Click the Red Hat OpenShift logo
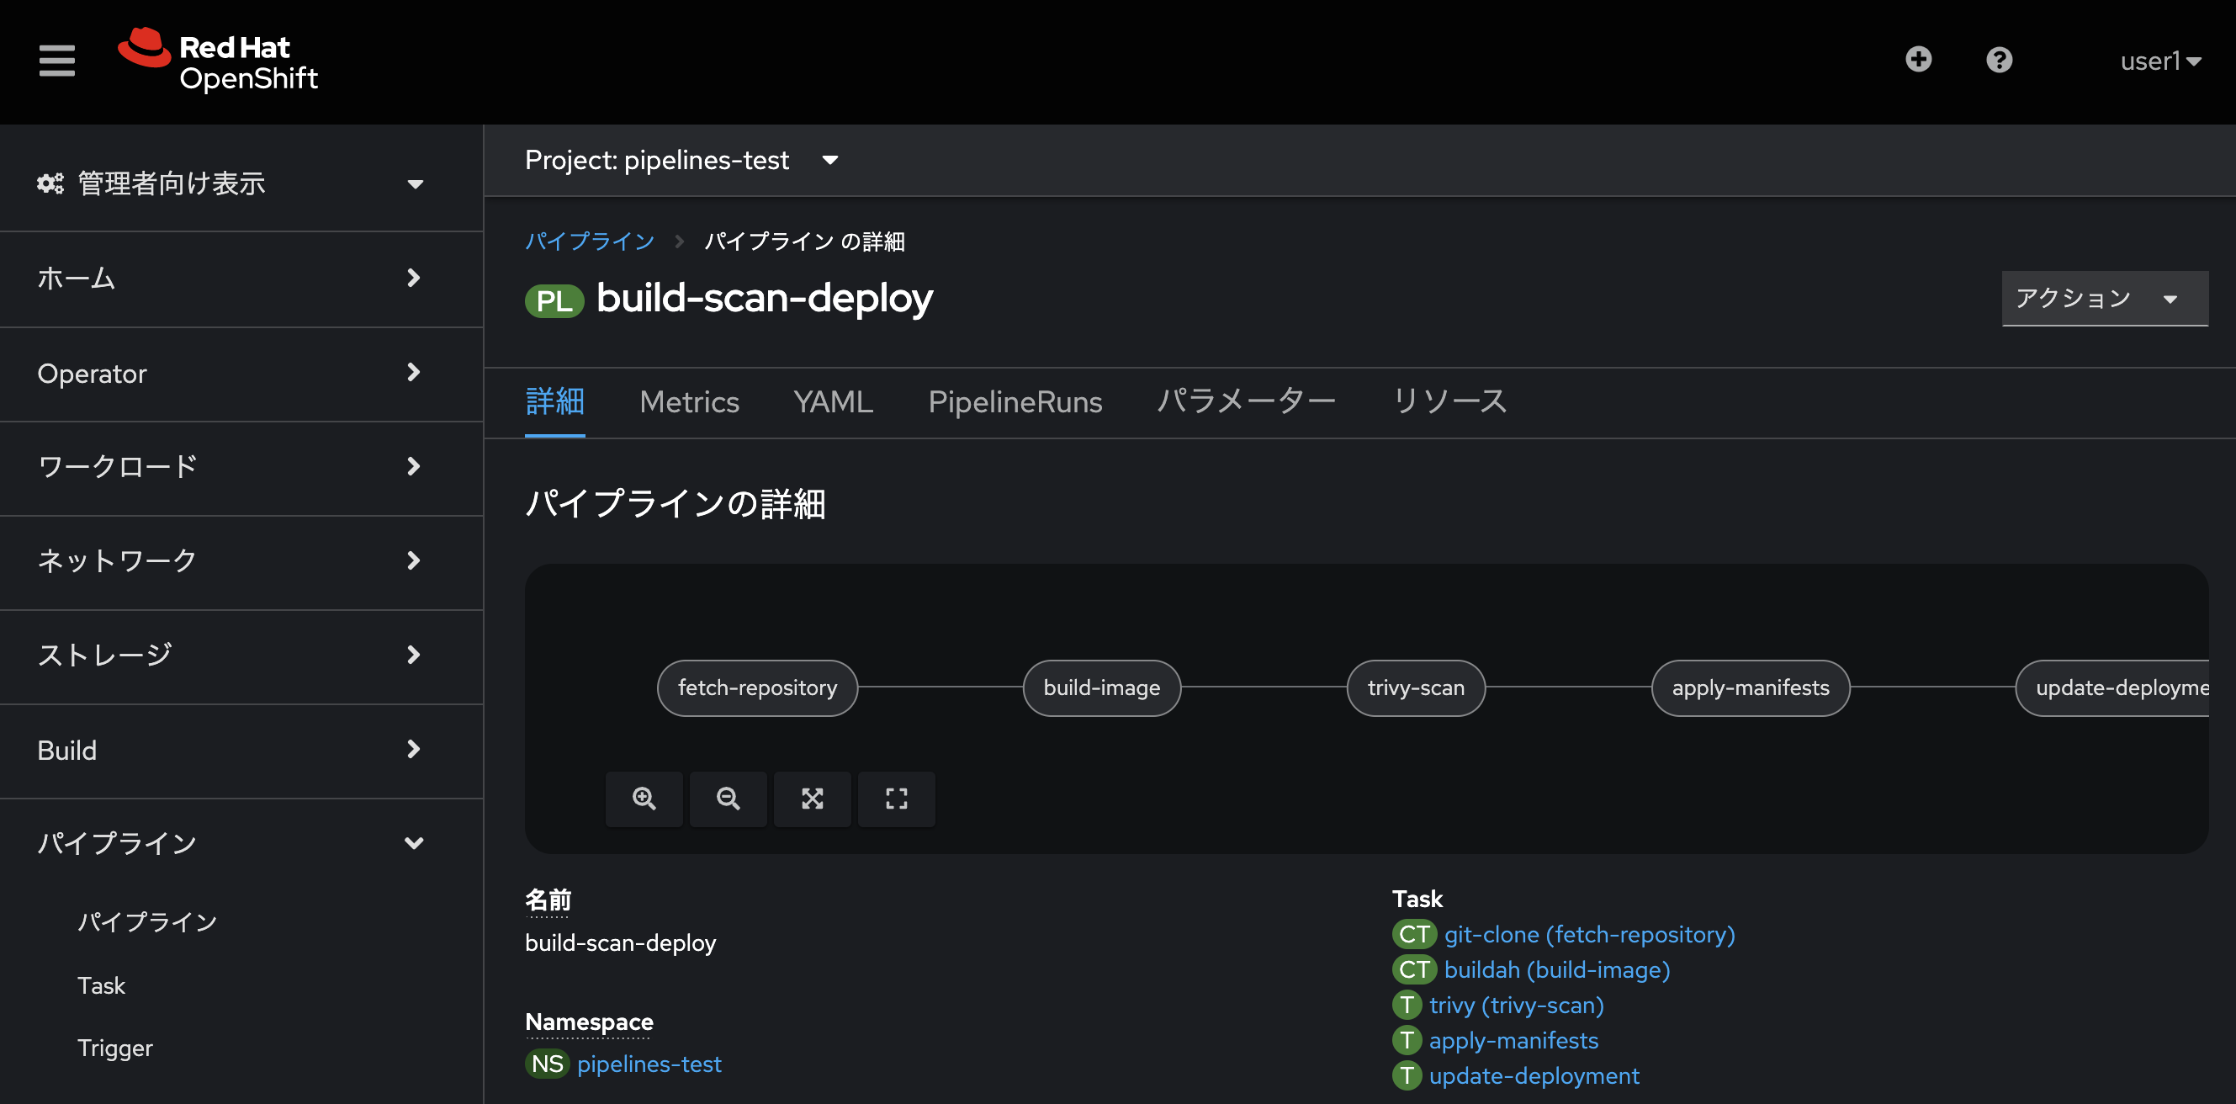 [x=219, y=61]
